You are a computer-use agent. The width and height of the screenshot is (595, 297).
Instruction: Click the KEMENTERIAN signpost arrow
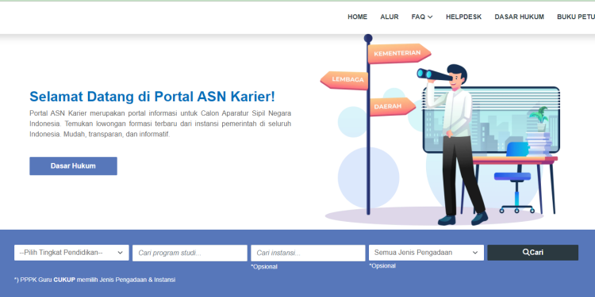point(399,53)
